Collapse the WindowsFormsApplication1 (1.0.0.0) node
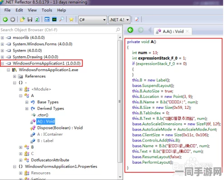This screenshot has height=180, width=224. pyautogui.click(x=2, y=63)
